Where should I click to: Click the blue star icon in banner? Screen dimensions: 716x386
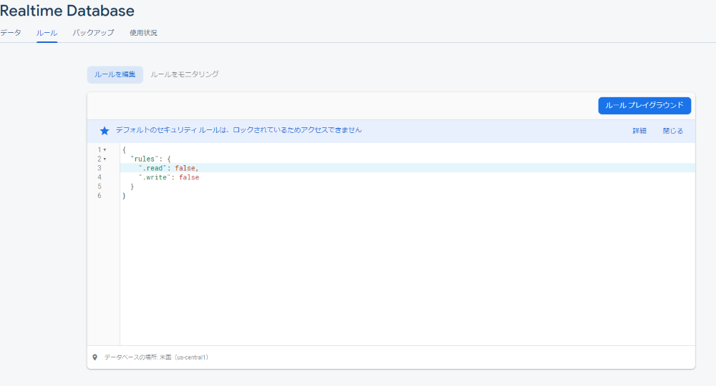pyautogui.click(x=105, y=131)
